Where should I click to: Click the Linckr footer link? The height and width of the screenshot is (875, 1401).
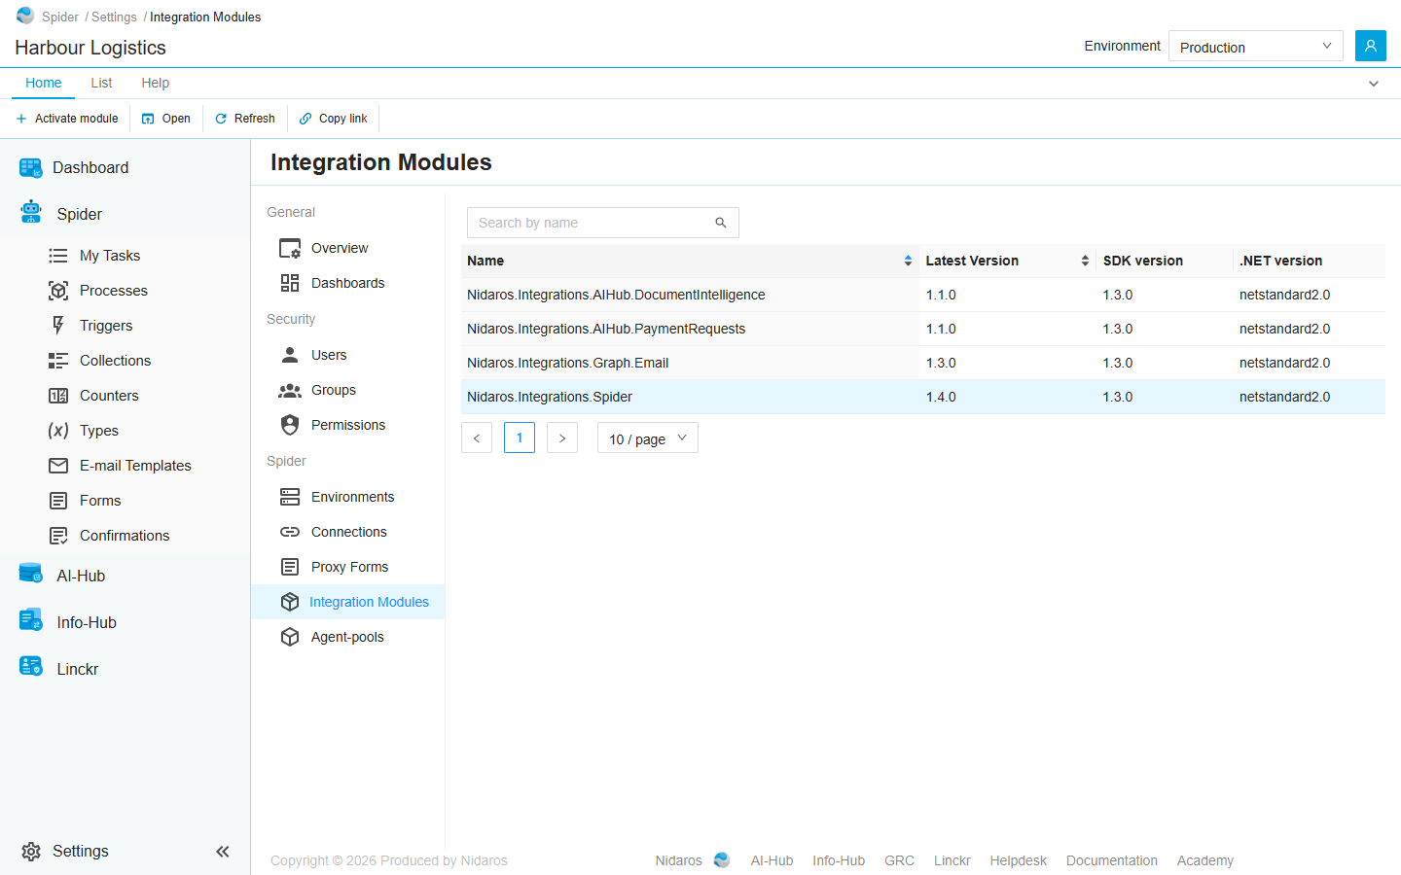(x=952, y=860)
